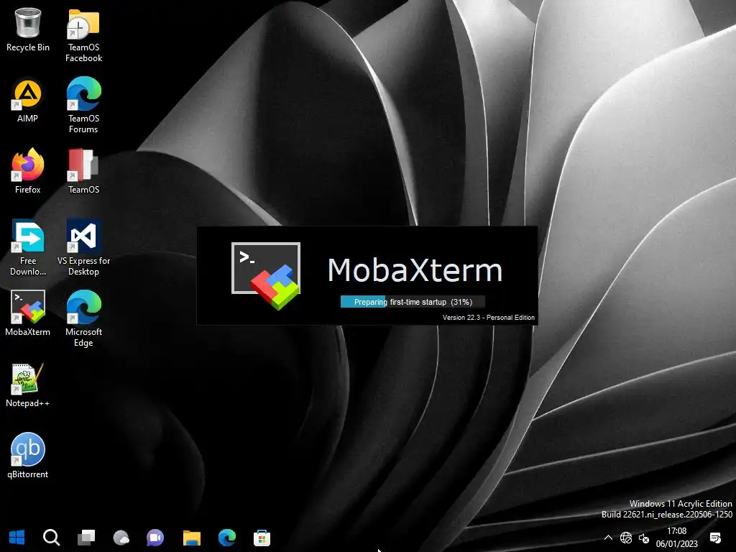736x552 pixels.
Task: Launch Firefox from desktop
Action: click(x=28, y=171)
